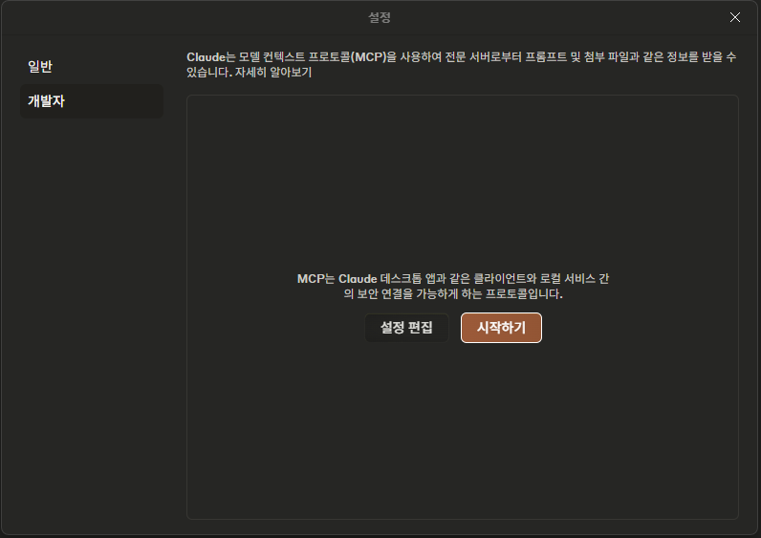Click the orange 시작하기 button
Screen dimensions: 761x538
[501, 328]
